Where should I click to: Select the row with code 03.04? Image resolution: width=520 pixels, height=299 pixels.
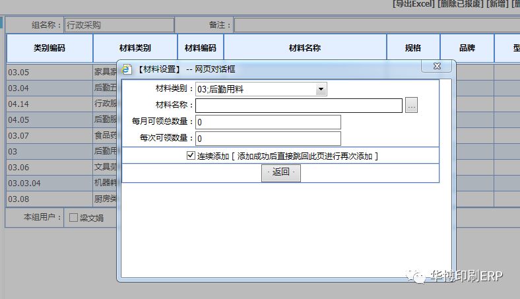[49, 88]
